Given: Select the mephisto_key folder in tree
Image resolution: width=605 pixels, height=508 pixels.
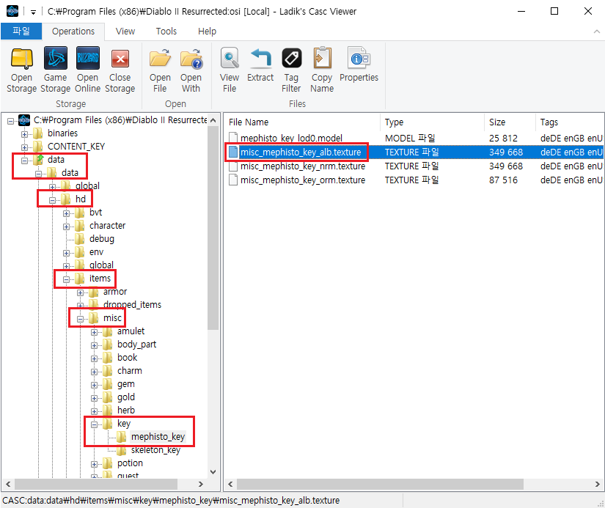Looking at the screenshot, I should tap(158, 437).
